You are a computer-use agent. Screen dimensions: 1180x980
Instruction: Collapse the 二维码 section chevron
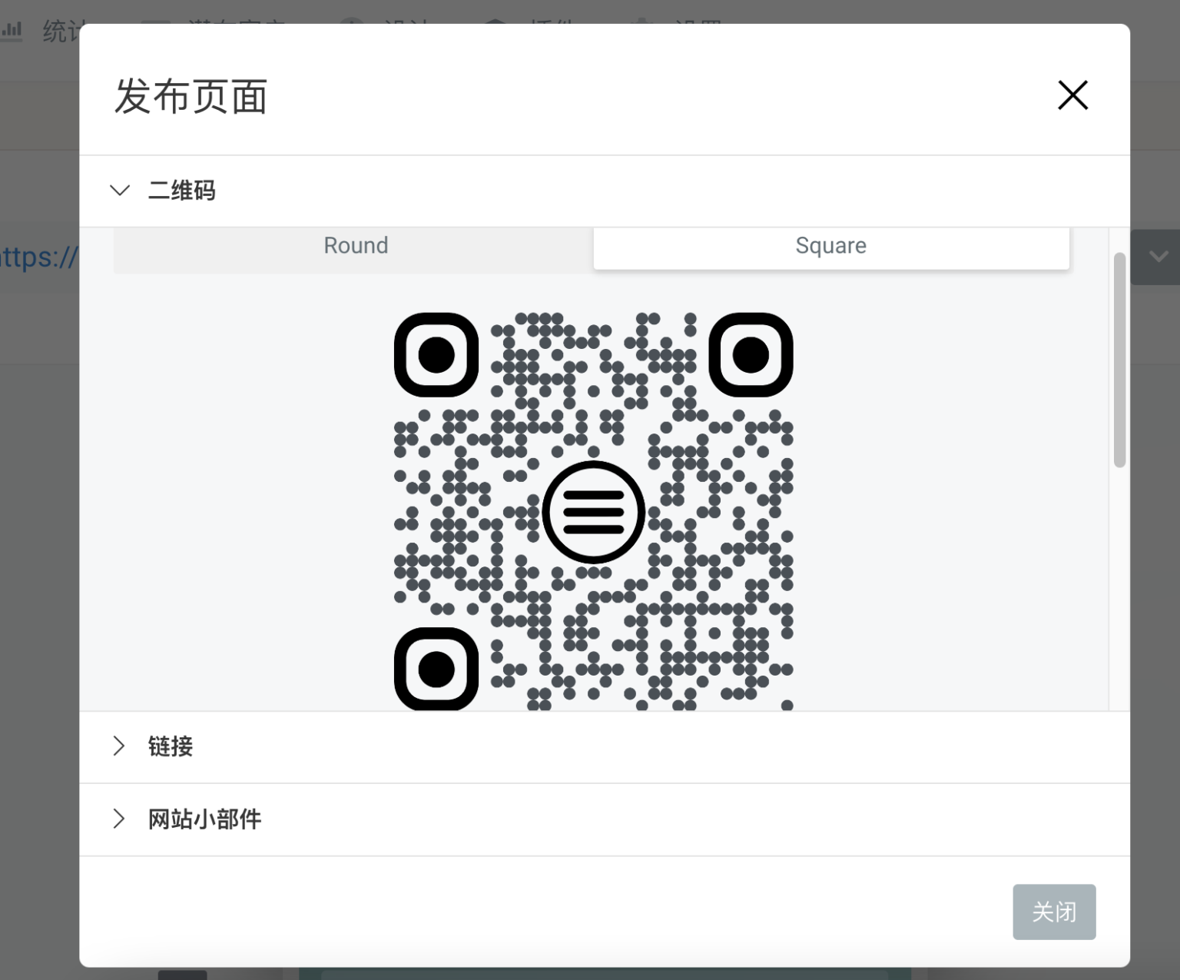(120, 190)
